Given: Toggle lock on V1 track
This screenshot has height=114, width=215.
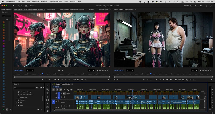Looking at the screenshot, I should 56,97.
